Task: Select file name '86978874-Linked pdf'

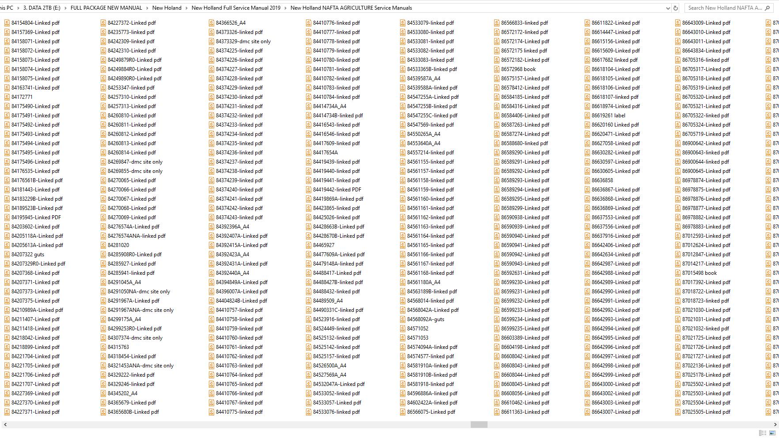Action: point(706,180)
